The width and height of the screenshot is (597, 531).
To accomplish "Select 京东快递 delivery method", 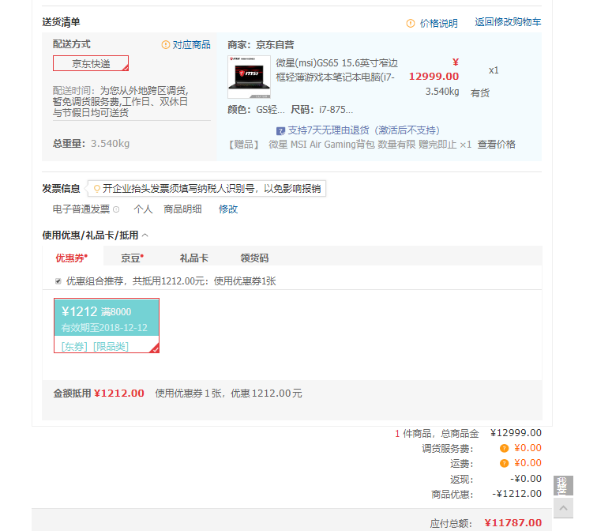I will coord(91,63).
